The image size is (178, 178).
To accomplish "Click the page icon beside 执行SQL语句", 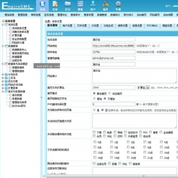I will tap(10, 106).
